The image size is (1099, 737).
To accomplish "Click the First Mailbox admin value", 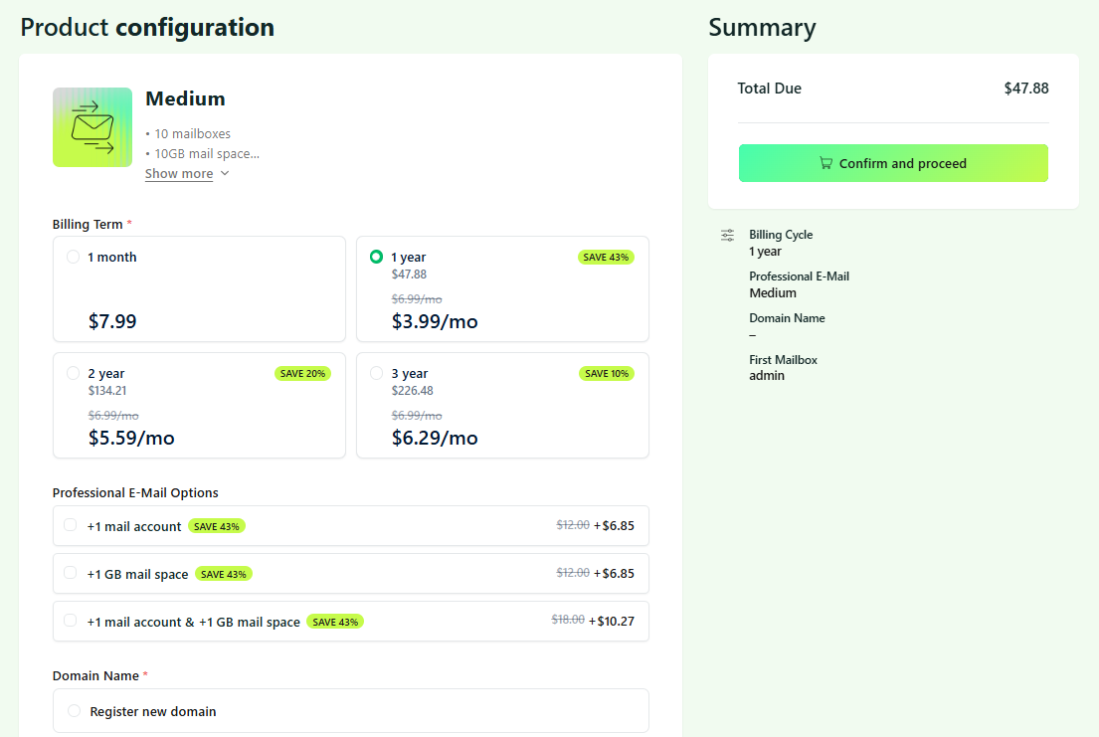I will point(767,376).
